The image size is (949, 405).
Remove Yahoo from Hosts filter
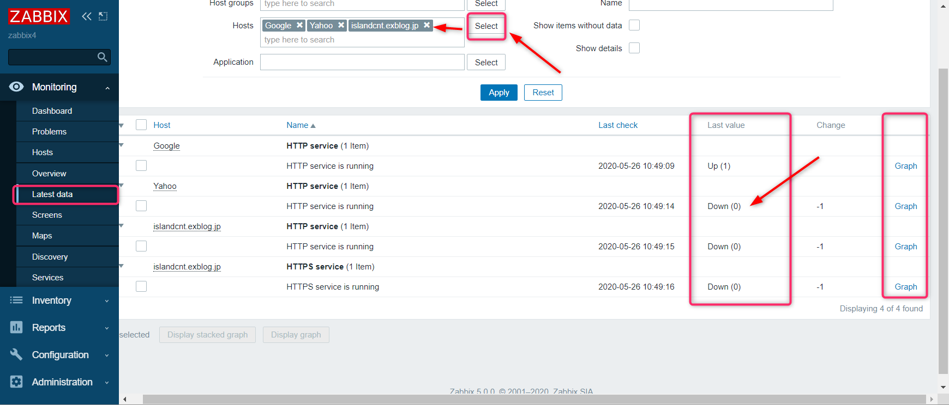pos(341,25)
